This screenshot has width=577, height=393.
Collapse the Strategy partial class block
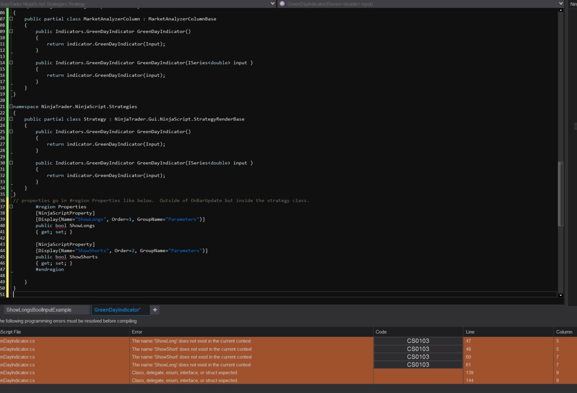coord(11,119)
